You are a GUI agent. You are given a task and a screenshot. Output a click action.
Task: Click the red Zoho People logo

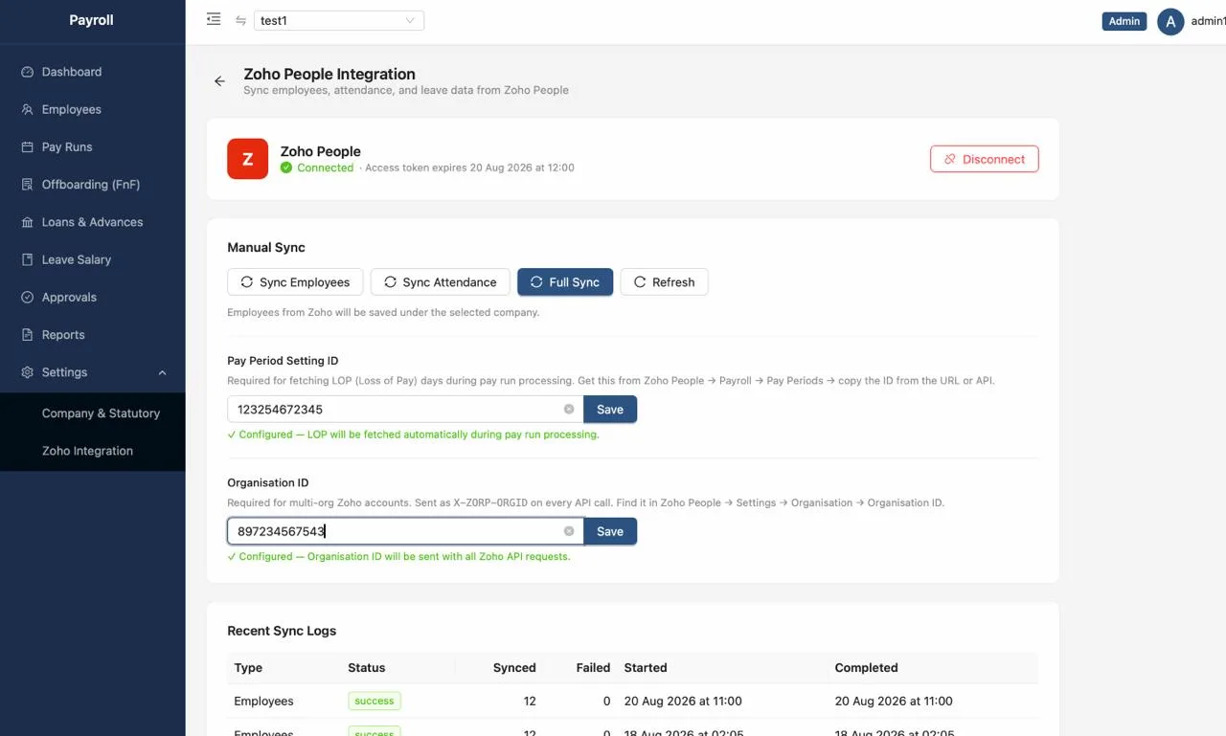(x=247, y=159)
